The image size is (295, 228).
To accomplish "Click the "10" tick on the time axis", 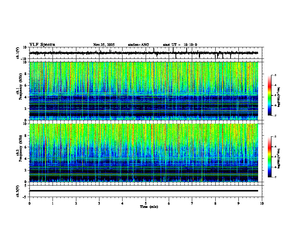I will [262, 203].
